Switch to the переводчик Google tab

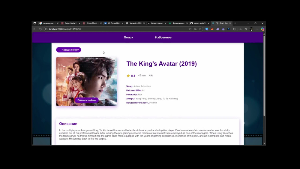click(x=49, y=23)
